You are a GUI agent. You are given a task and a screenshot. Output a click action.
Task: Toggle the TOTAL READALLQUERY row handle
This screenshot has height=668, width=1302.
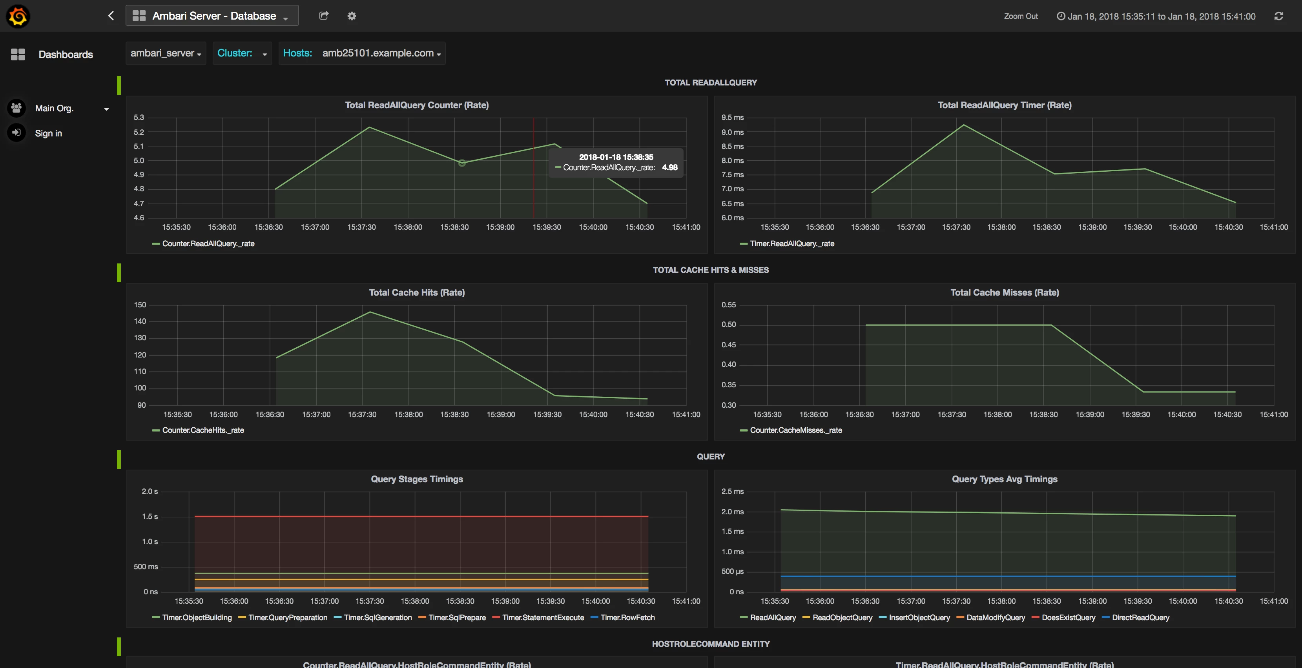click(x=119, y=85)
